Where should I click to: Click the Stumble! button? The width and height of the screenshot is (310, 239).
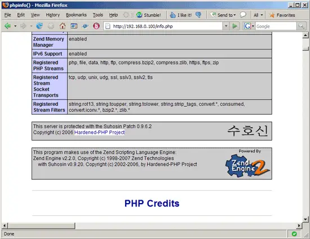tap(149, 15)
